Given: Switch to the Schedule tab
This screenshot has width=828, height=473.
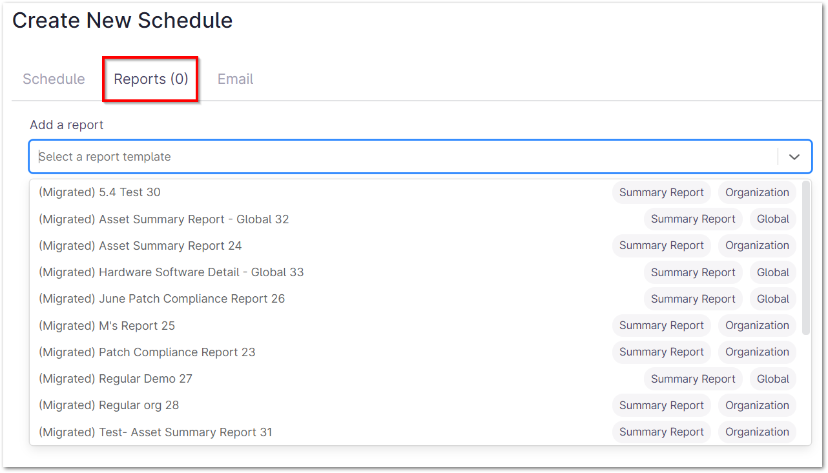Looking at the screenshot, I should 54,79.
